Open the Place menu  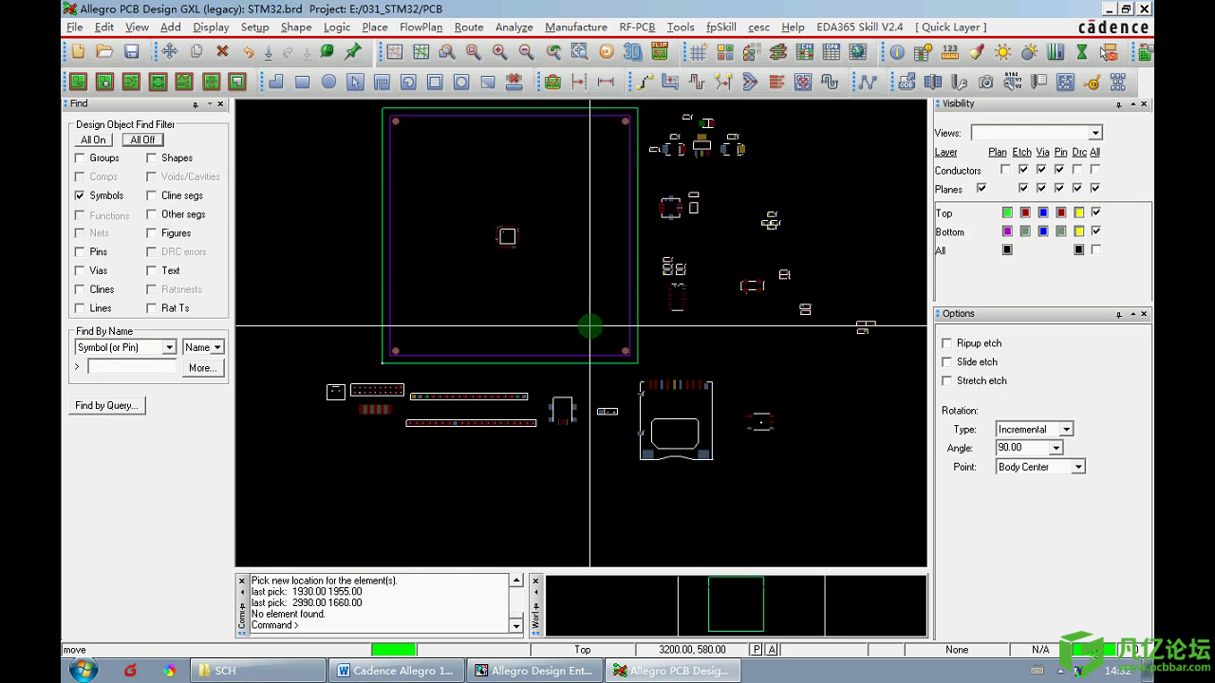[x=375, y=27]
